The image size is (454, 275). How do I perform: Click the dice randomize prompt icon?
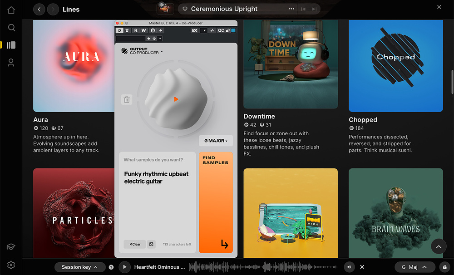point(152,244)
